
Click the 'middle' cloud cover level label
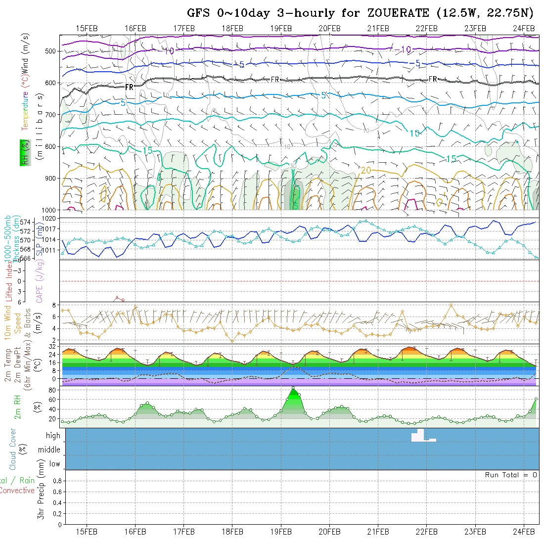[x=49, y=450]
